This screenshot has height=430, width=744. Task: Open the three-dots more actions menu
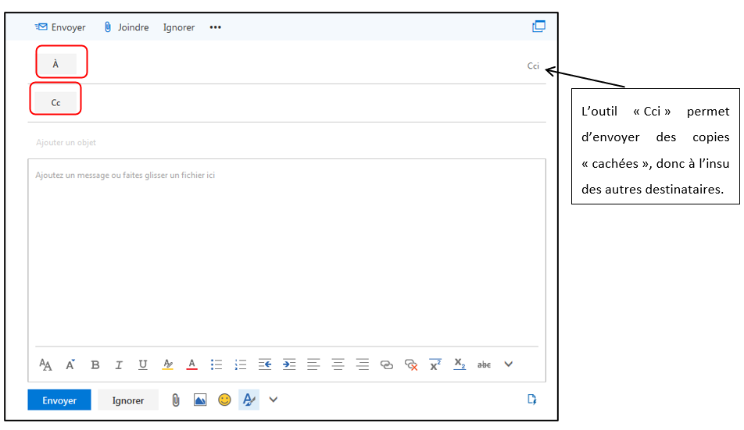(x=216, y=27)
